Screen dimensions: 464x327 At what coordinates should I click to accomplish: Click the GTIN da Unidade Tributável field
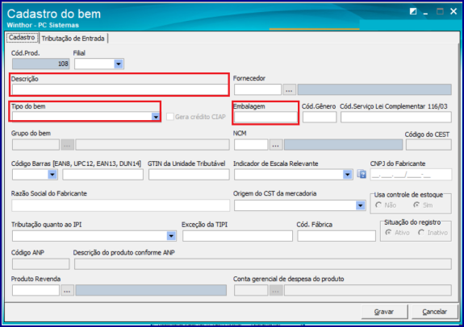(x=189, y=175)
